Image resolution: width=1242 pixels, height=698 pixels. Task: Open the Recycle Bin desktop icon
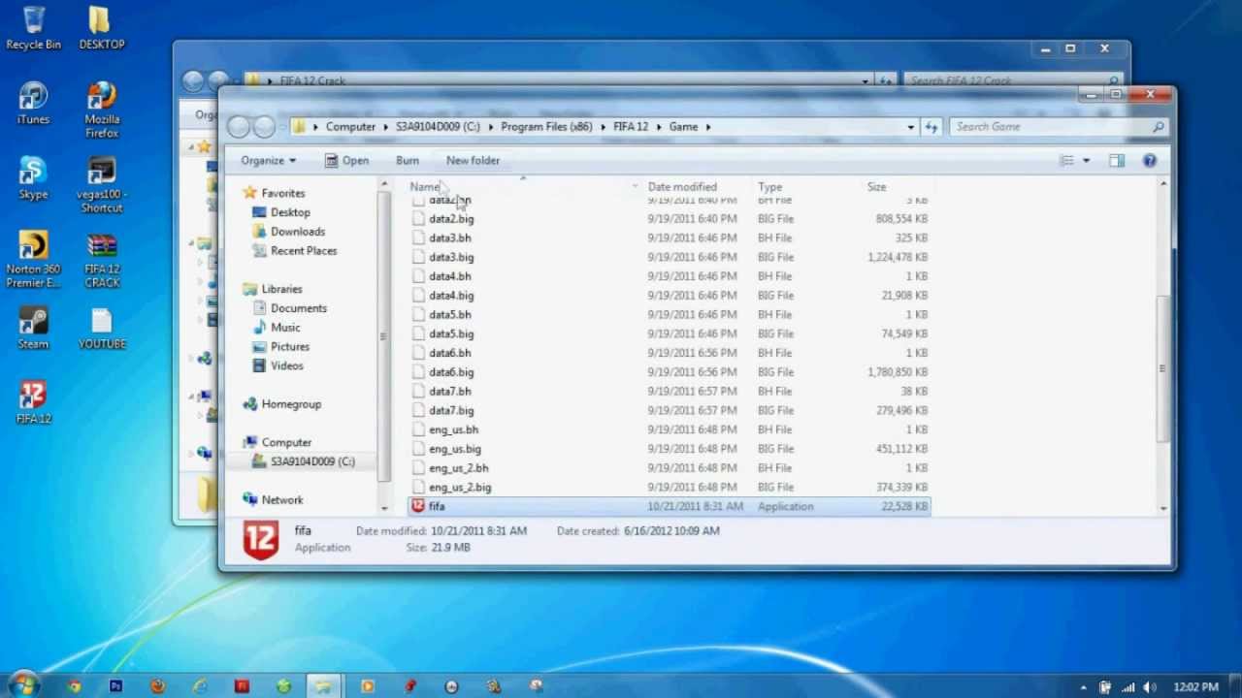[x=33, y=27]
